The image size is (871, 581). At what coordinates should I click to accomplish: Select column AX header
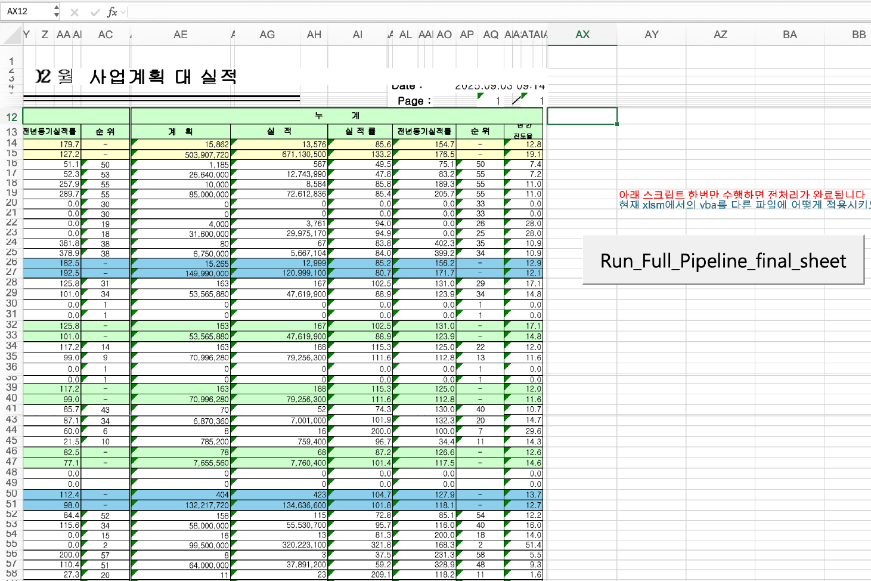click(x=582, y=35)
